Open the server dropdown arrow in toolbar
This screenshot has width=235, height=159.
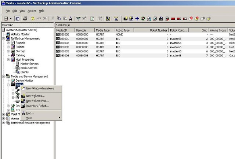[x=11, y=19]
